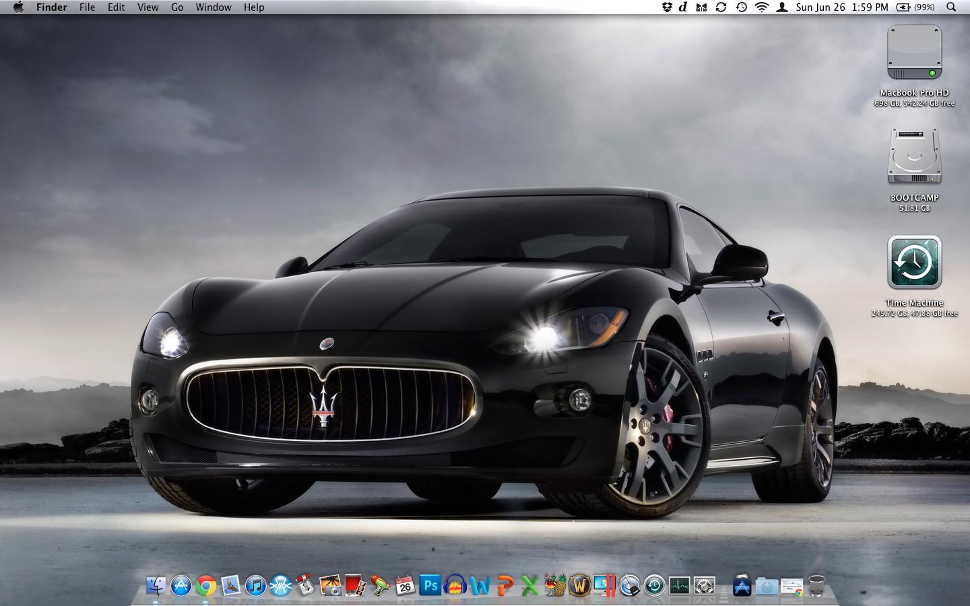Open iPhoto from the Dock
Viewport: 970px width, 606px height.
[331, 585]
